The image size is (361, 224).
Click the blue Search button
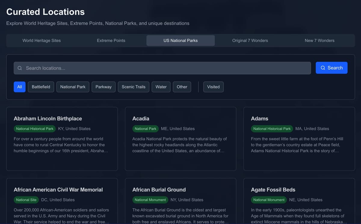pos(332,68)
